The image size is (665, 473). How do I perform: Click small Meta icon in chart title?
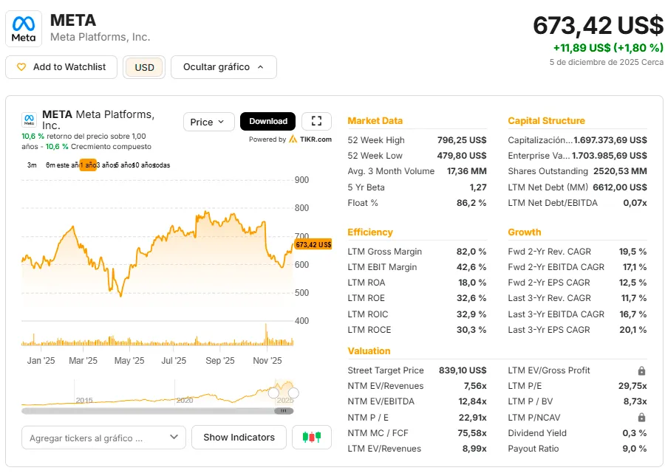pos(29,120)
